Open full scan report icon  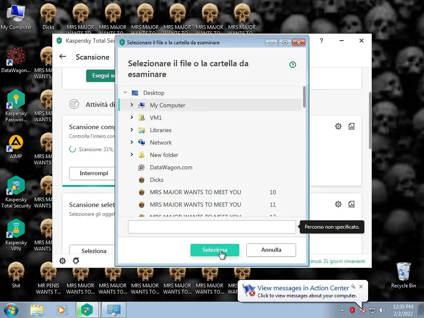pos(351,126)
